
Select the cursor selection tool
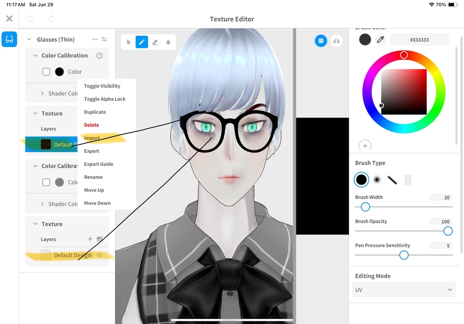[x=128, y=42]
